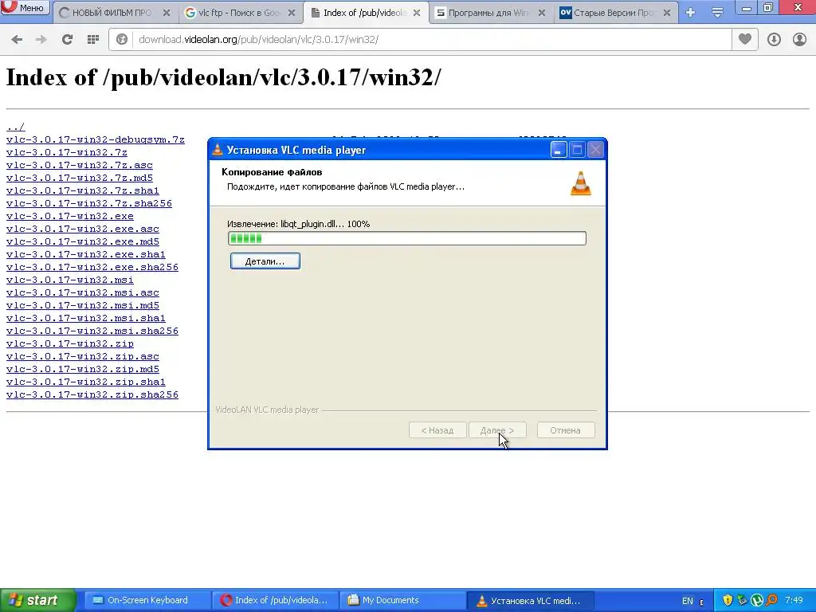816x612 pixels.
Task: Click the installer extraction progress bar
Action: [x=407, y=238]
